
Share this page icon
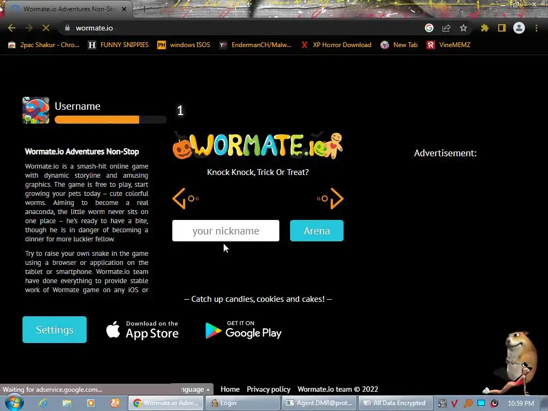[x=446, y=28]
